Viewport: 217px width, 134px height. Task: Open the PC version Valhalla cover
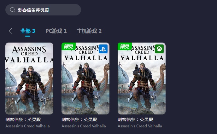click(x=29, y=79)
